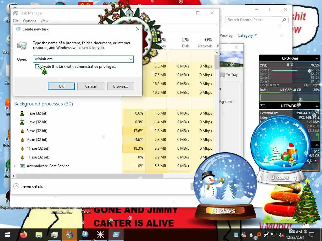Viewport: 322px width, 241px height.
Task: Click the monitor icon in the NETWORK gadget header
Action: (263, 106)
